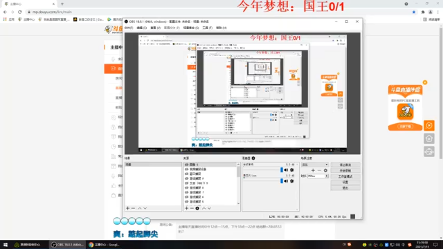Switch to Chrome taskbar button
The width and height of the screenshot is (443, 249).
pyautogui.click(x=105, y=245)
